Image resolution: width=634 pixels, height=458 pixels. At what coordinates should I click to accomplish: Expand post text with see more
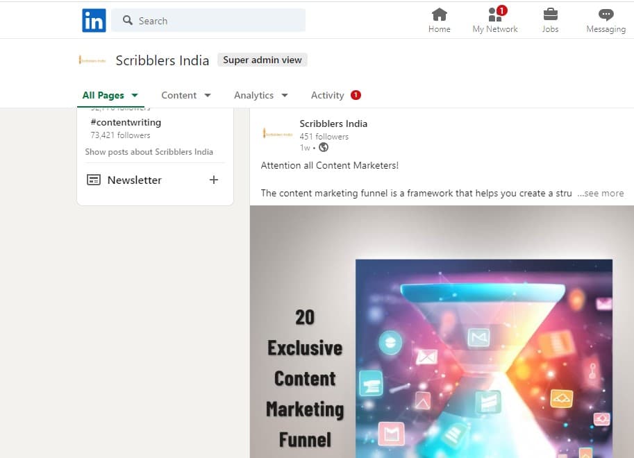pyautogui.click(x=601, y=193)
